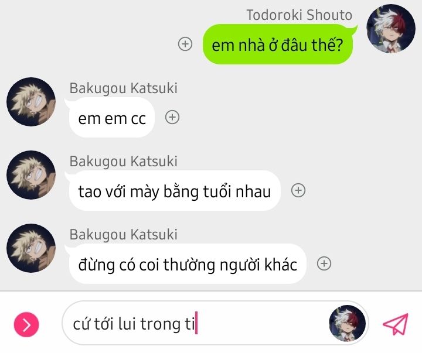This screenshot has height=353, width=422.
Task: Select character avatar inside the message input
Action: click(347, 323)
